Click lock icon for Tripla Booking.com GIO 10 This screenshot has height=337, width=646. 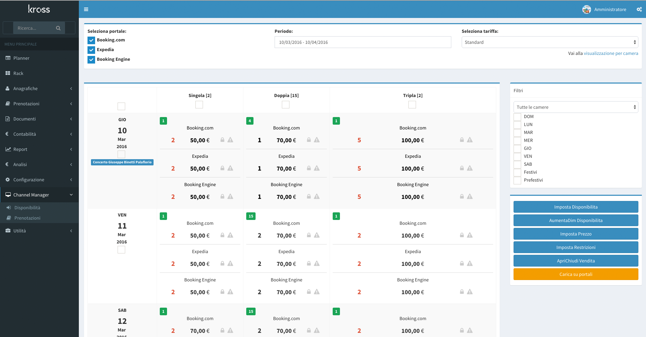click(462, 140)
